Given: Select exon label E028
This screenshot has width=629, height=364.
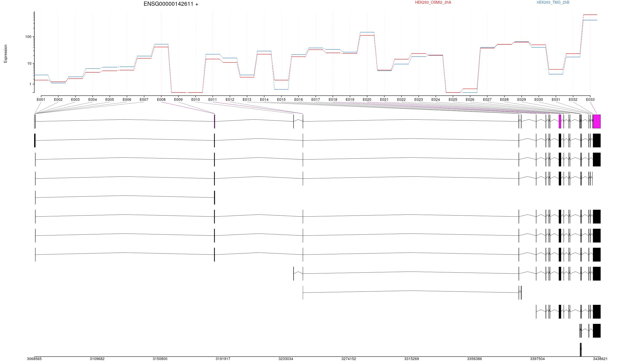Looking at the screenshot, I should pos(504,100).
